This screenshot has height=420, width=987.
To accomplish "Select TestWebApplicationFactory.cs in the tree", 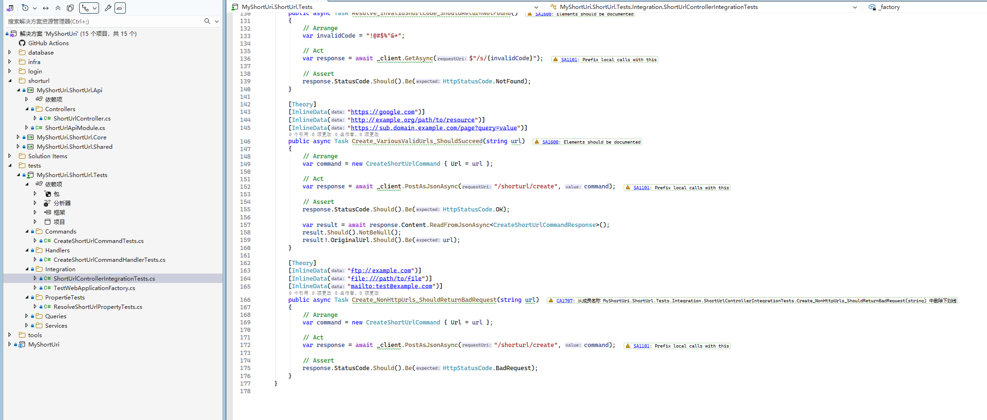I will (94, 288).
